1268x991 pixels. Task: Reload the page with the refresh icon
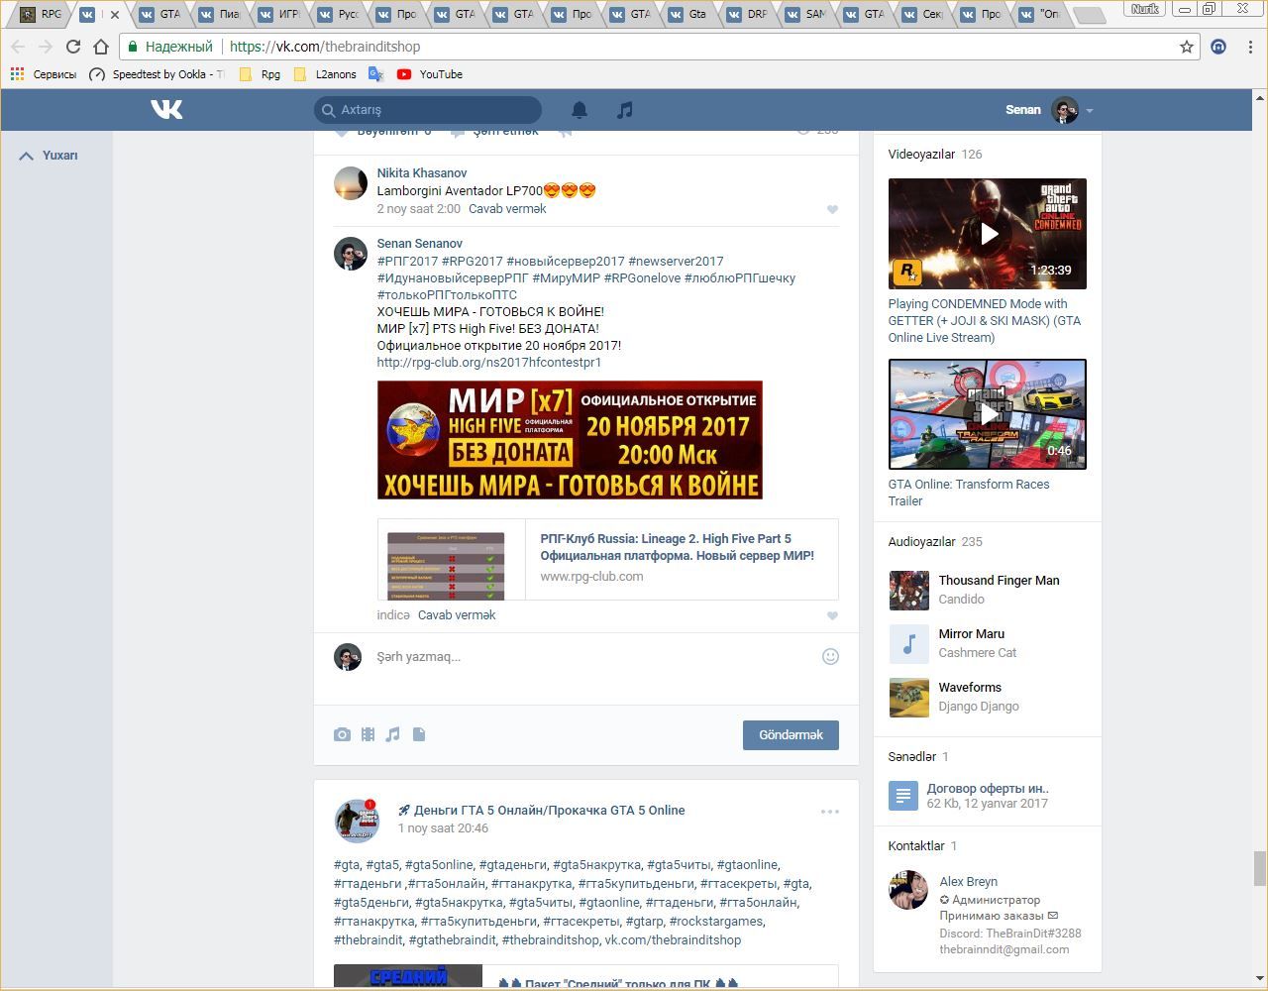point(72,47)
